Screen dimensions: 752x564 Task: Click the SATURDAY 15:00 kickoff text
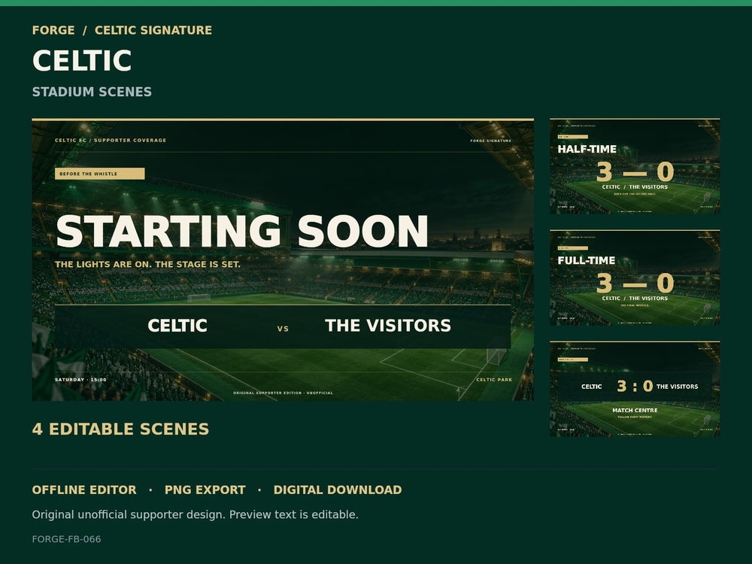click(80, 380)
